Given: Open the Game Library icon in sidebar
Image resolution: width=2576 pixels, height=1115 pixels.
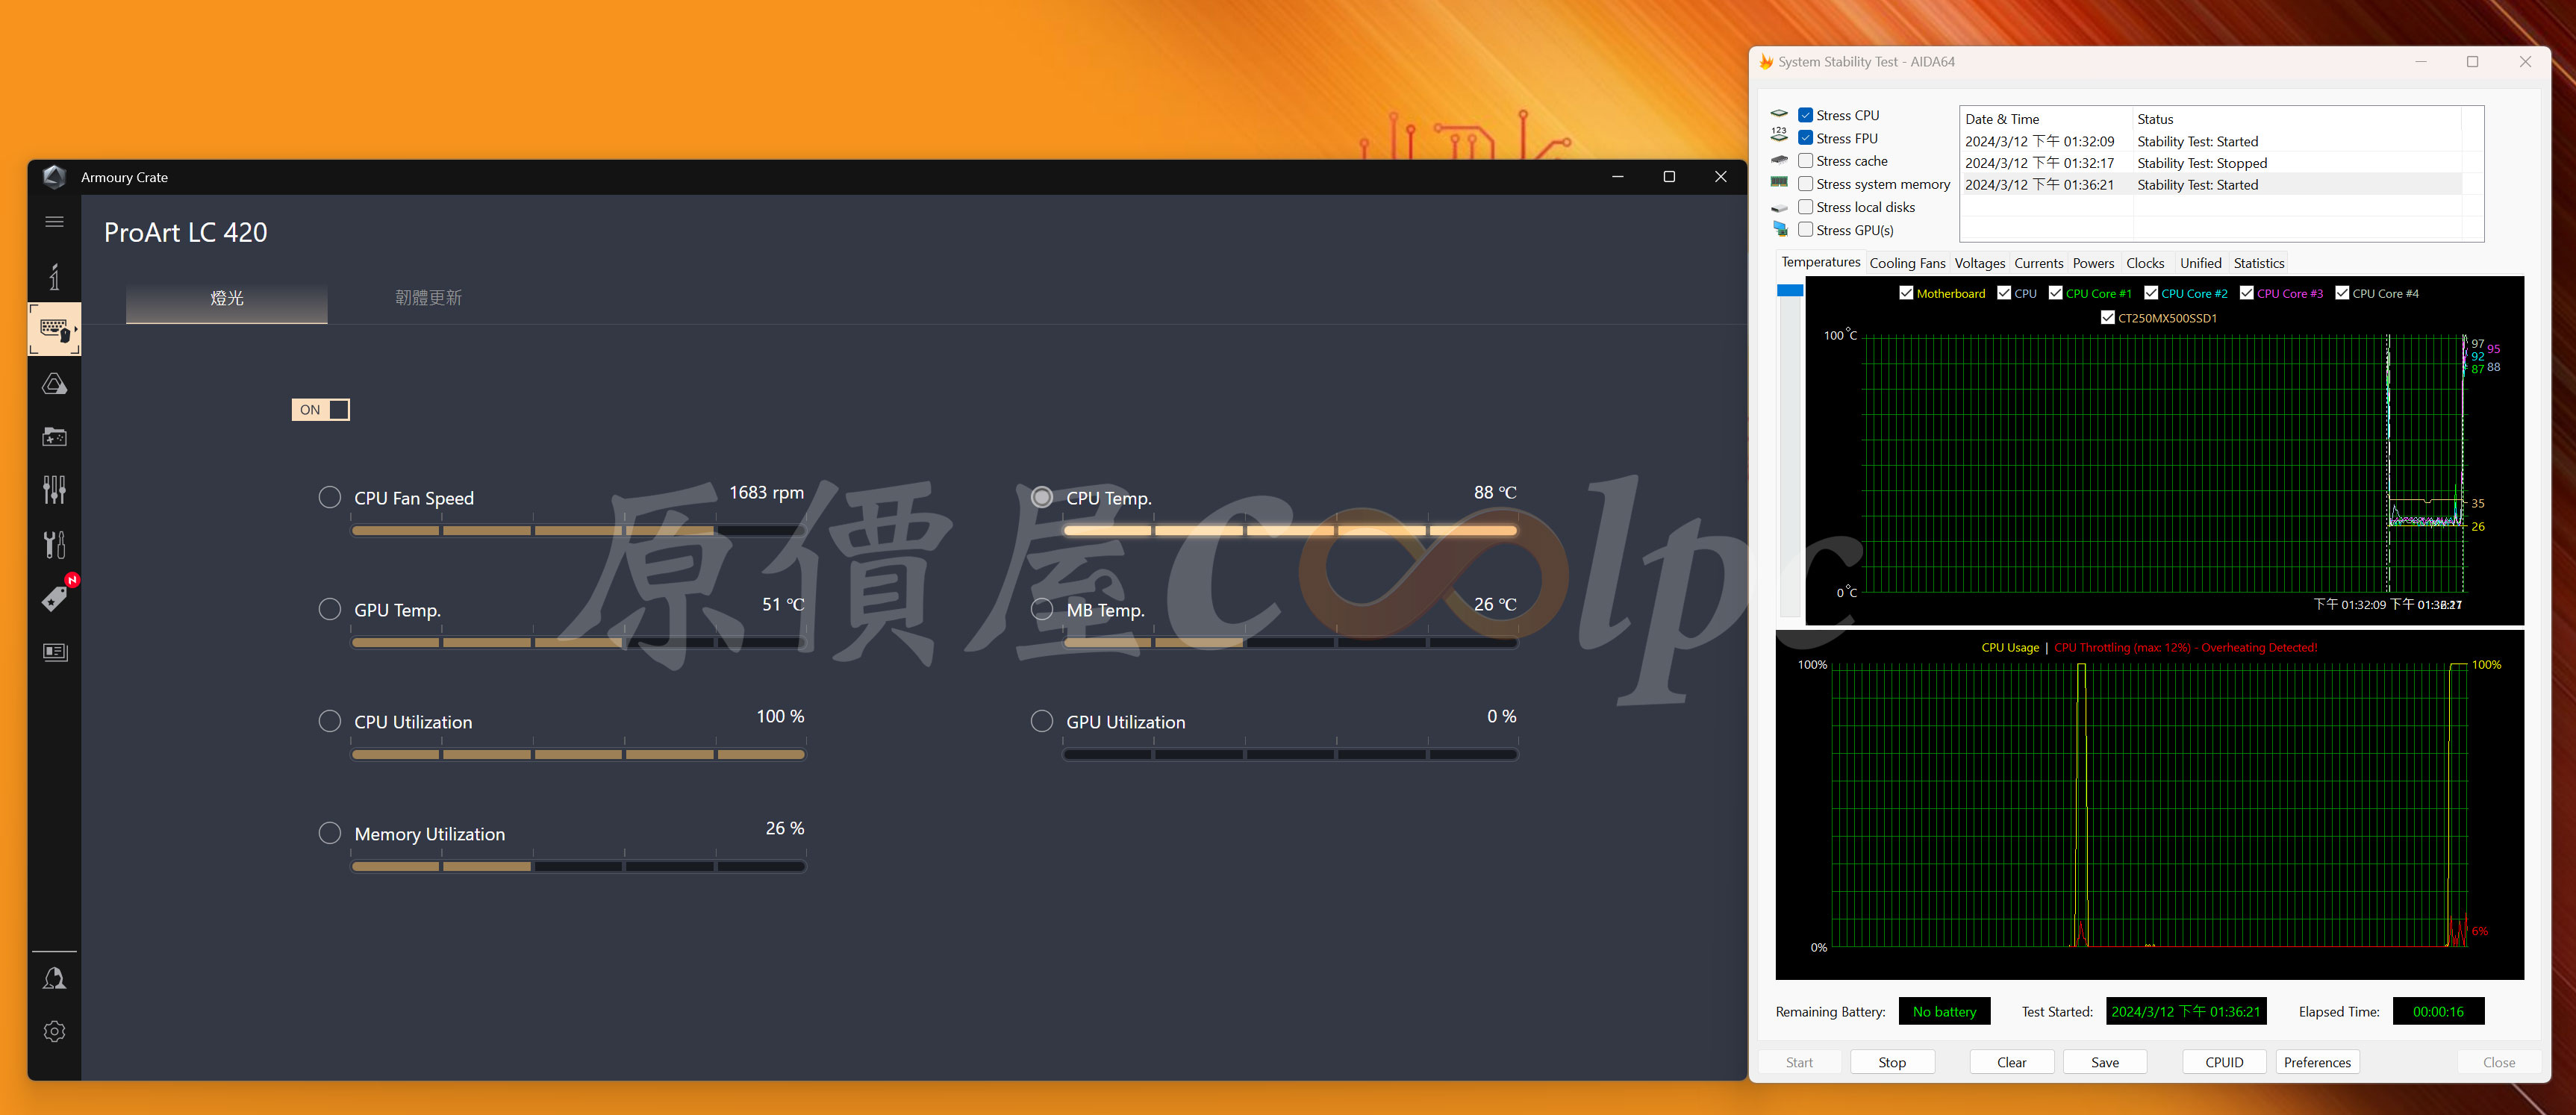Looking at the screenshot, I should (55, 437).
